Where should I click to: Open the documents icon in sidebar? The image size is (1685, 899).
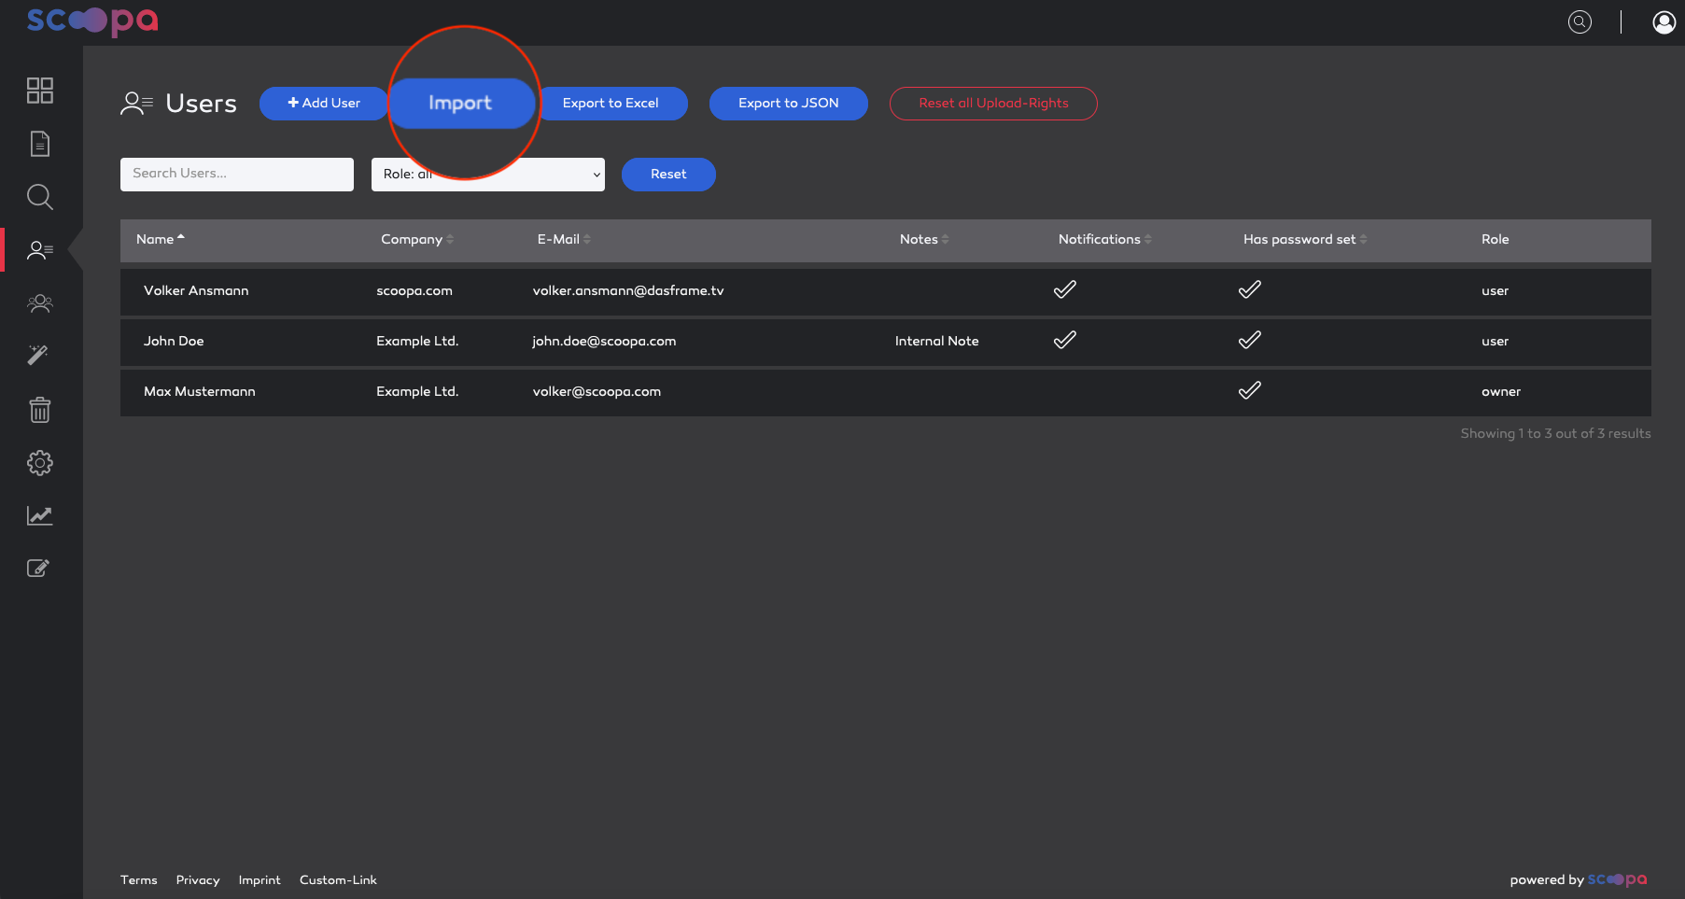pyautogui.click(x=40, y=144)
